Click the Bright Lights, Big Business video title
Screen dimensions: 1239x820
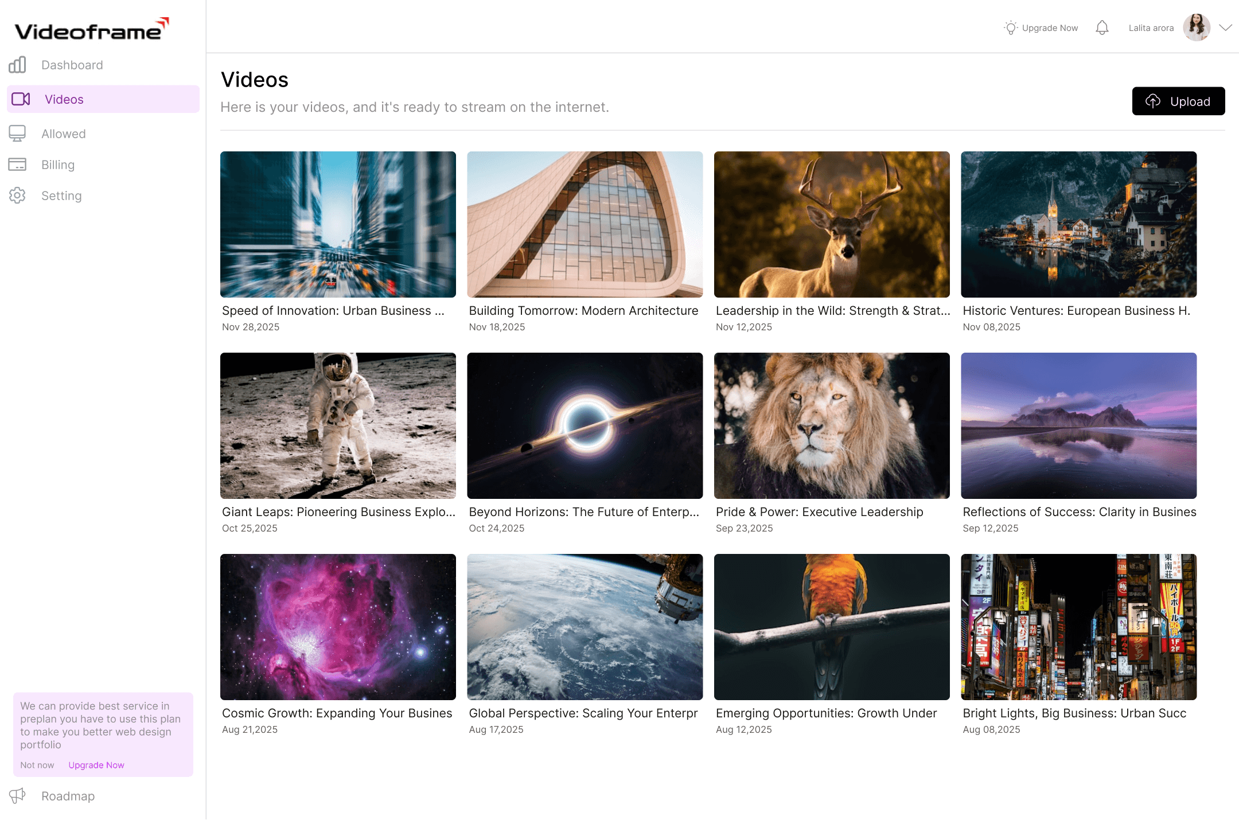click(x=1074, y=713)
